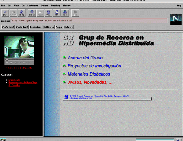
Task: Print the page from the toolbar
Action: click(x=56, y=13)
